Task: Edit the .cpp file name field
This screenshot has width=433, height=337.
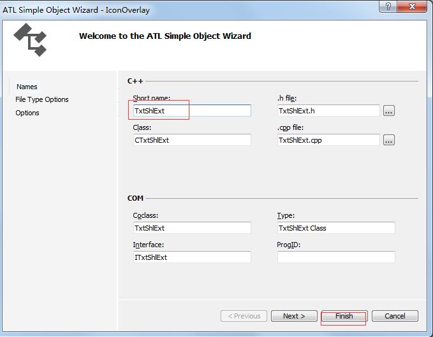Action: click(x=328, y=140)
